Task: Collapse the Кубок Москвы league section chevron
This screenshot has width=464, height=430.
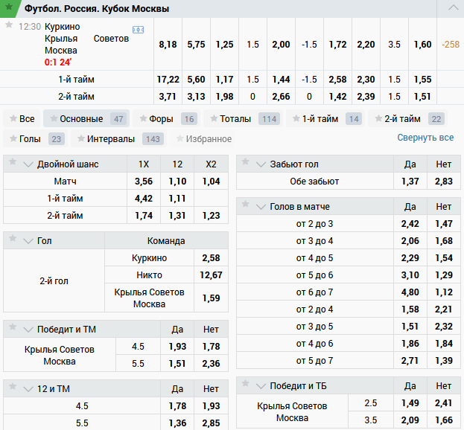Action: tap(453, 8)
